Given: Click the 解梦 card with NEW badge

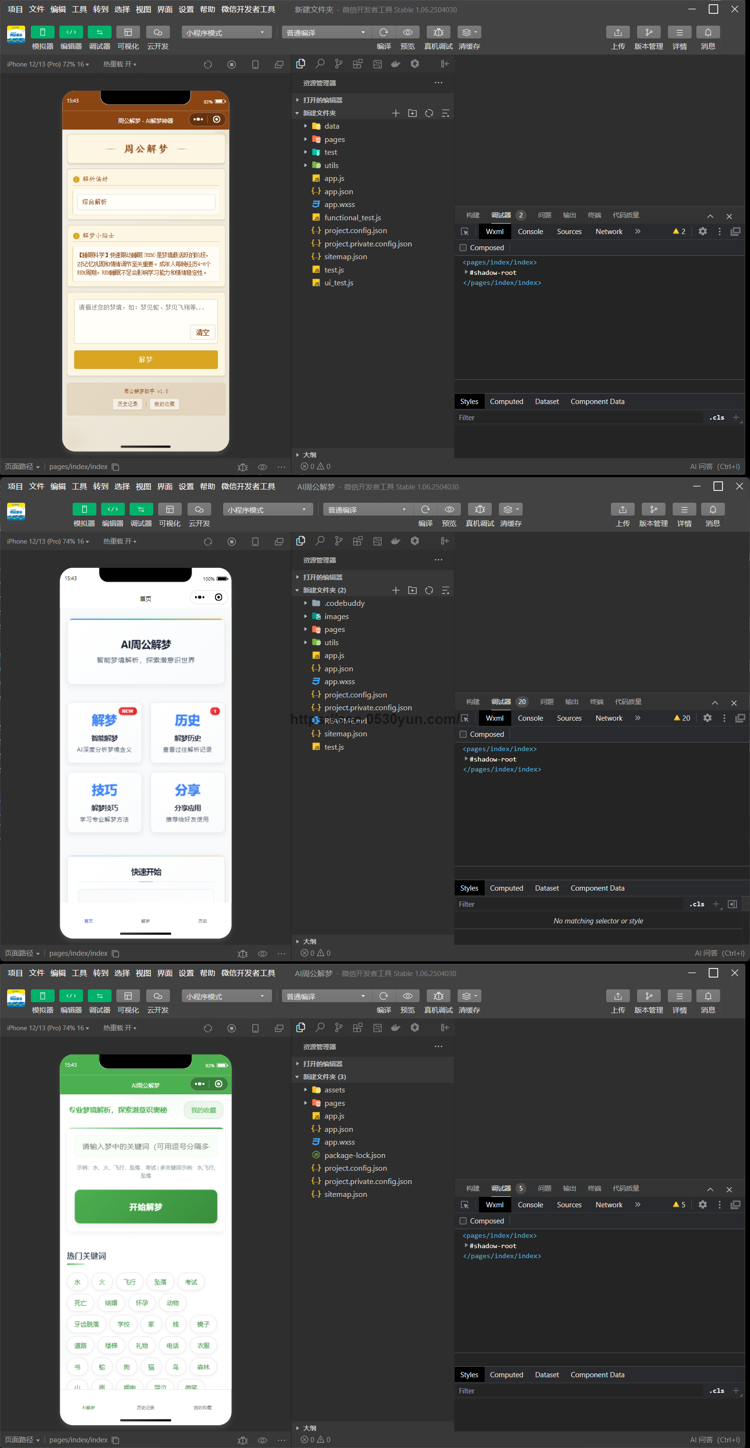Looking at the screenshot, I should click(x=104, y=732).
